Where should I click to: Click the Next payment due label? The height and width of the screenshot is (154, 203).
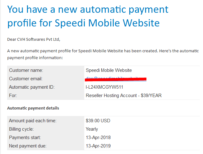pyautogui.click(x=28, y=146)
